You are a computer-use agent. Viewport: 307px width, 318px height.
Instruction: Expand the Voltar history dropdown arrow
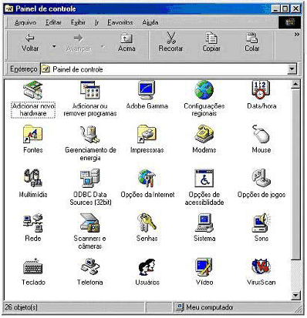54,46
